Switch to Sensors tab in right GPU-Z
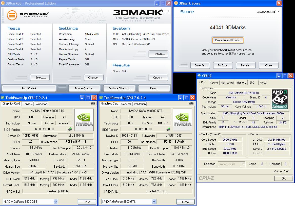Screen dimensions: 295x206 click(126, 104)
